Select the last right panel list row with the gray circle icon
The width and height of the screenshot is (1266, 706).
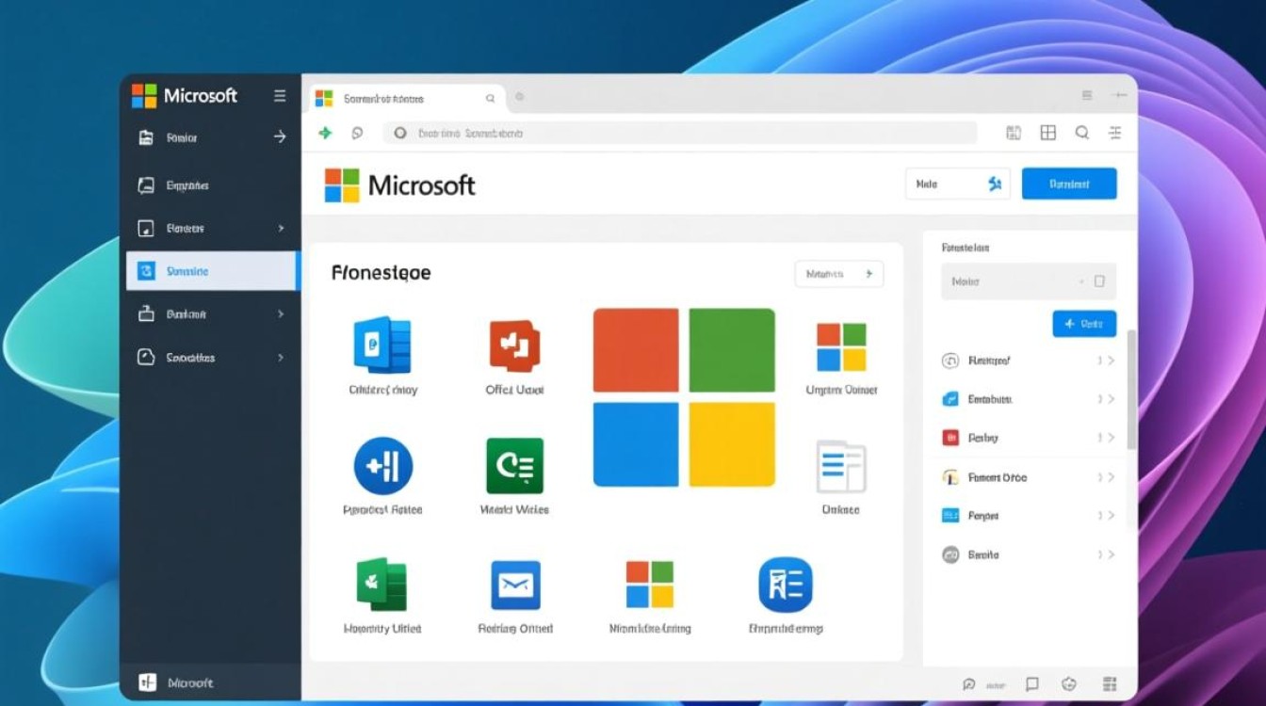1029,555
